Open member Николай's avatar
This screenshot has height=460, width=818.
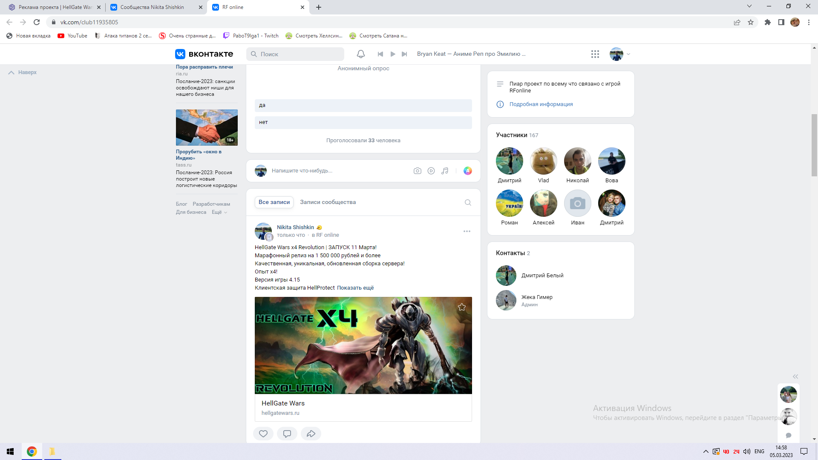pos(578,161)
